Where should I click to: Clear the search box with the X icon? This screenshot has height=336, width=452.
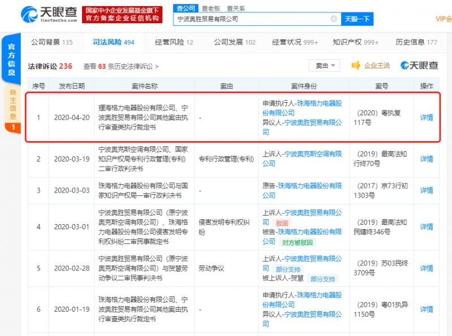coord(334,19)
